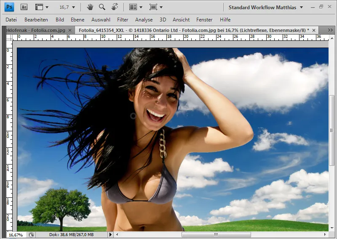This screenshot has height=239, width=337.
Task: Minimize the Photoshop window
Action: pos(313,7)
